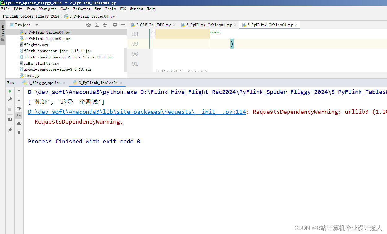
Task: Click 'Process finished with exit code 0' text
Action: coord(84,142)
